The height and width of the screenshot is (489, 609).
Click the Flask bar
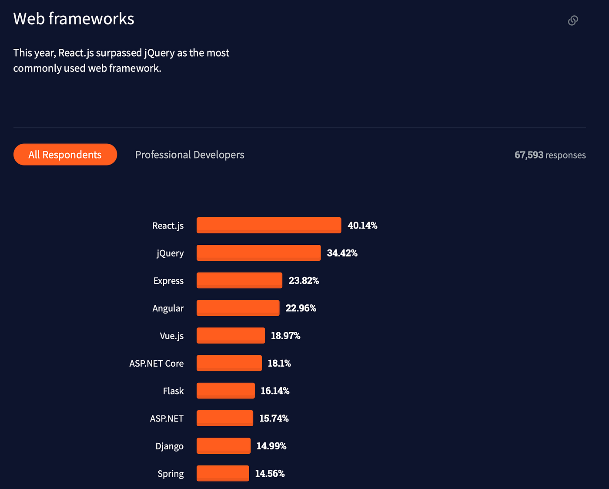(225, 391)
